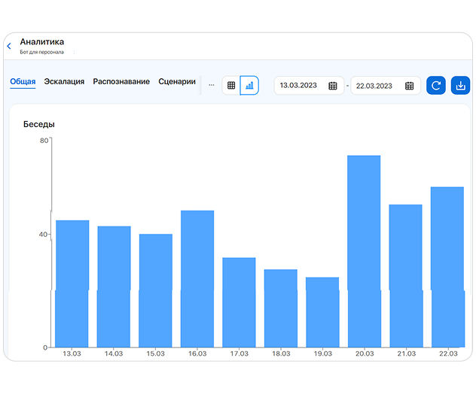The width and height of the screenshot is (476, 394).
Task: Select the bar for 19.03
Action: tap(322, 312)
